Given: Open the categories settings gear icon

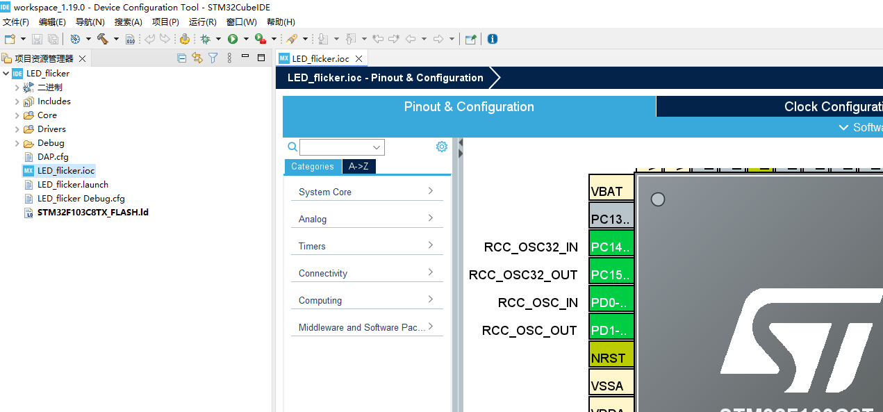Looking at the screenshot, I should [x=442, y=147].
